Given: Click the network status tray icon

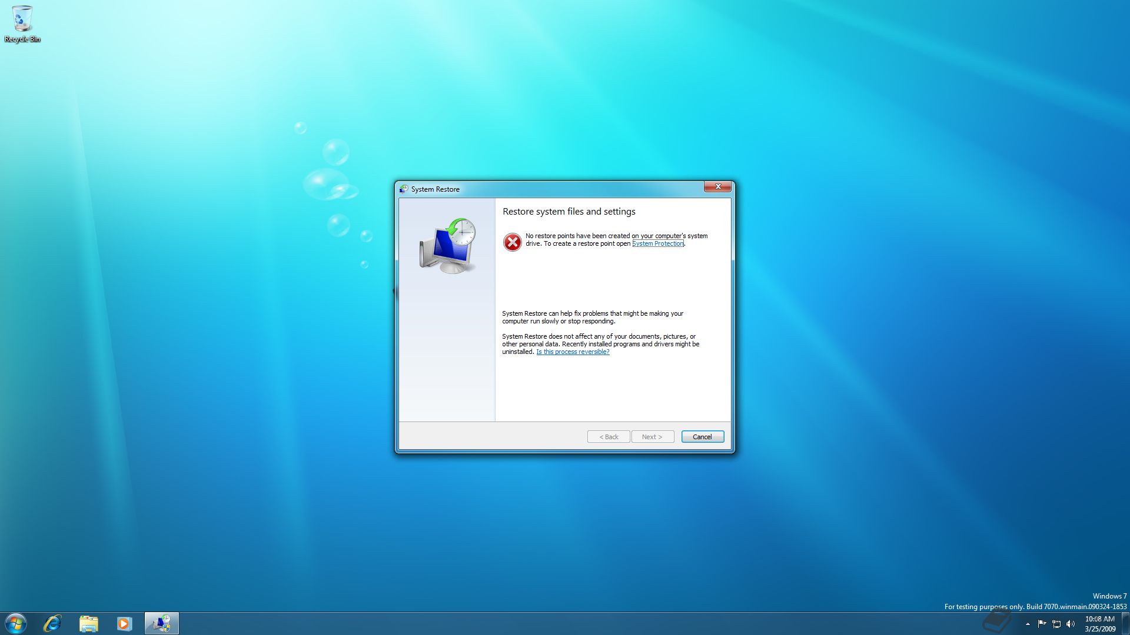Looking at the screenshot, I should coord(1056,624).
